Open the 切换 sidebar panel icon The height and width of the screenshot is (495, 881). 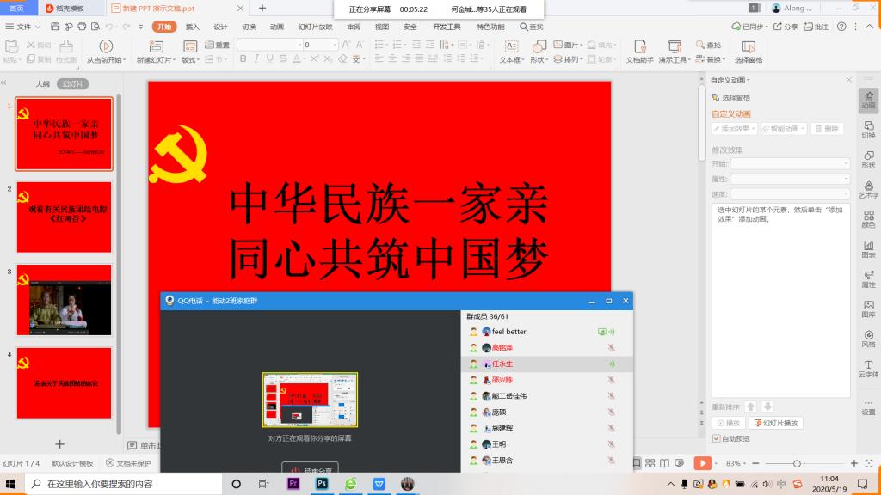[868, 129]
